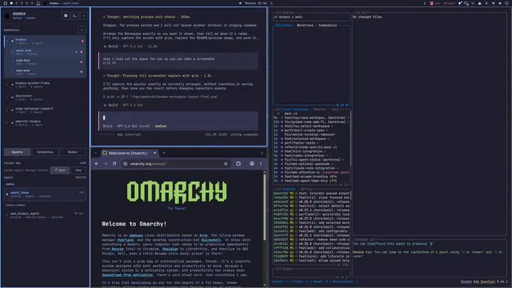Screen dimensions: 512x288
Task: Switch to workspace 2 in top bar
Action: pyautogui.click(x=16, y=4)
